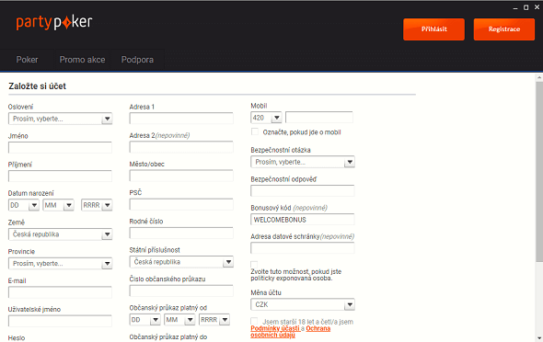
Task: Open the birth date DD dropdown
Action: (x=24, y=205)
